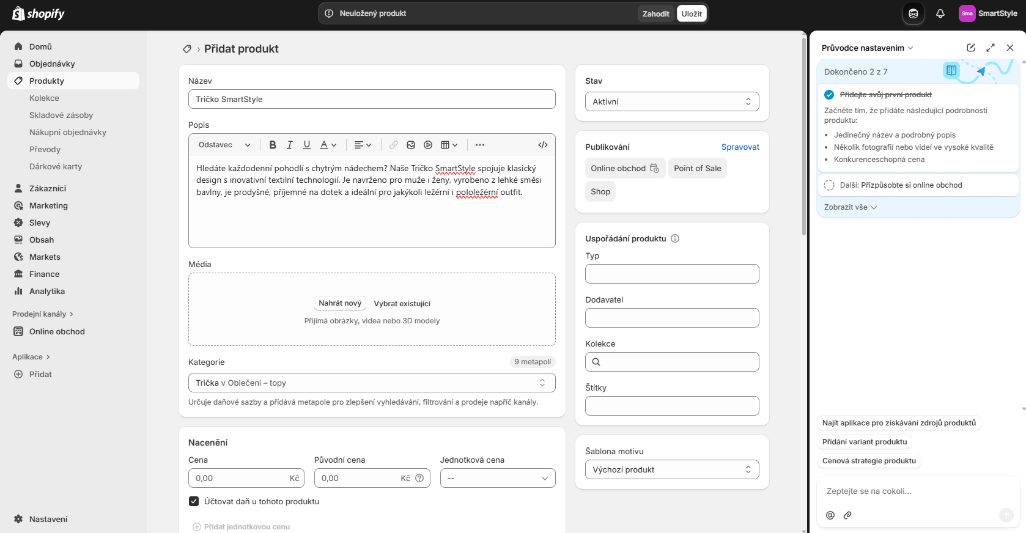Toggle the completed 'Přidejte svůj první produkt' checkmark

pos(829,95)
